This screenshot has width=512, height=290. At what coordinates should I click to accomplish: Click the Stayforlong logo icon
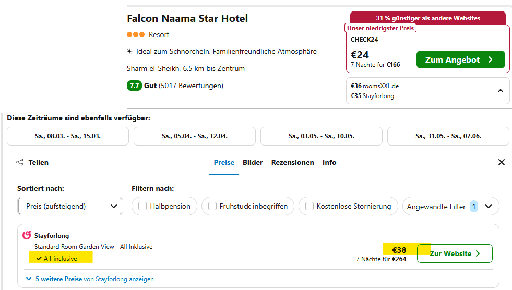tap(27, 235)
